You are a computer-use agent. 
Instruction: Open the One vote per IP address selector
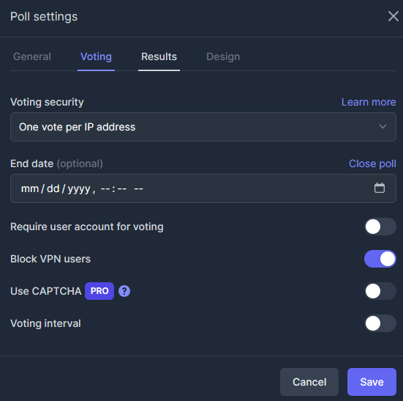203,127
